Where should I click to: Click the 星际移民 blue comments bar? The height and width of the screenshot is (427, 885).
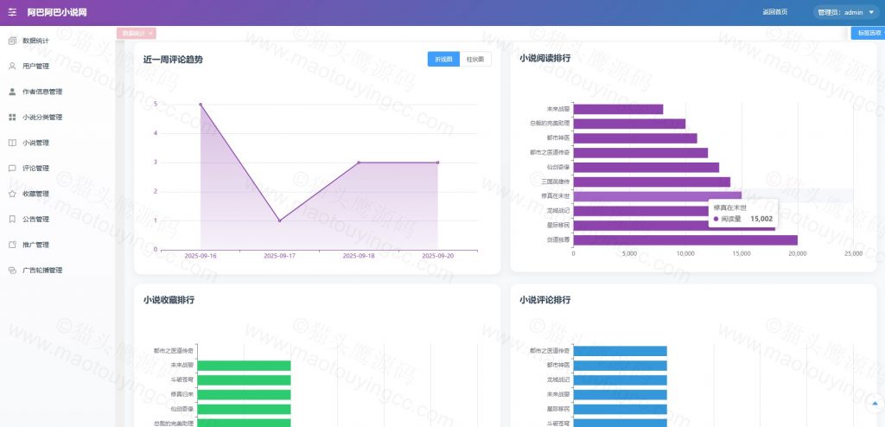(621, 409)
